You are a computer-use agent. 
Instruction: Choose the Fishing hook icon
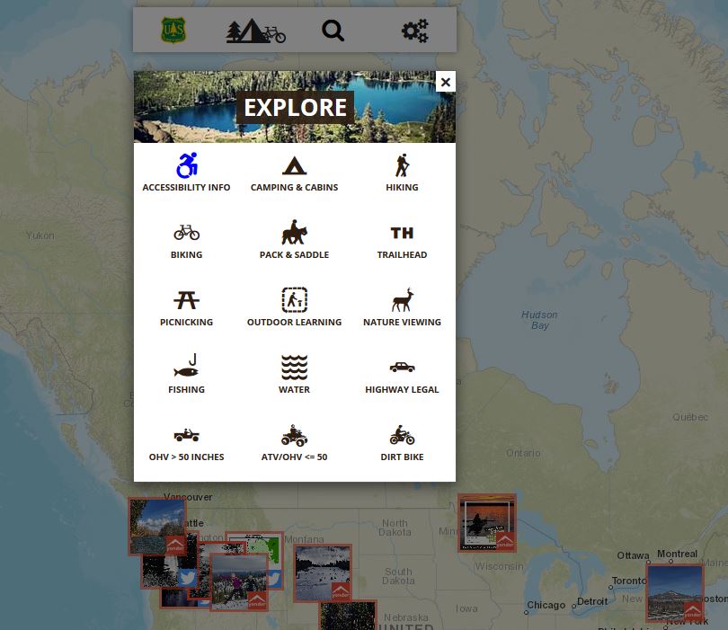[x=186, y=368]
